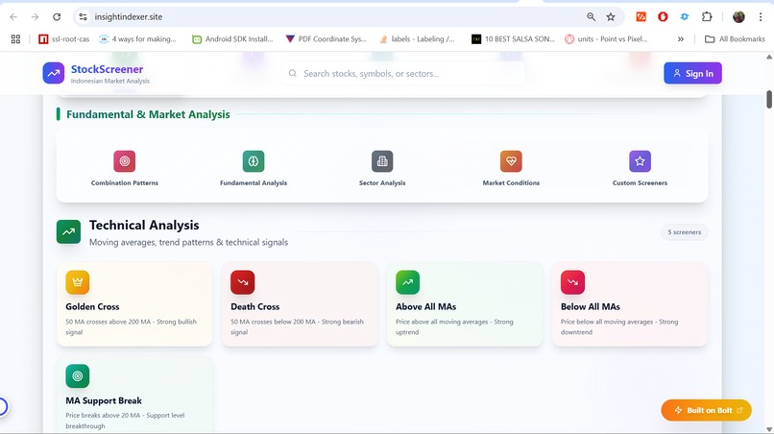Bookmark this page with the star icon
The image size is (774, 434).
pos(611,16)
